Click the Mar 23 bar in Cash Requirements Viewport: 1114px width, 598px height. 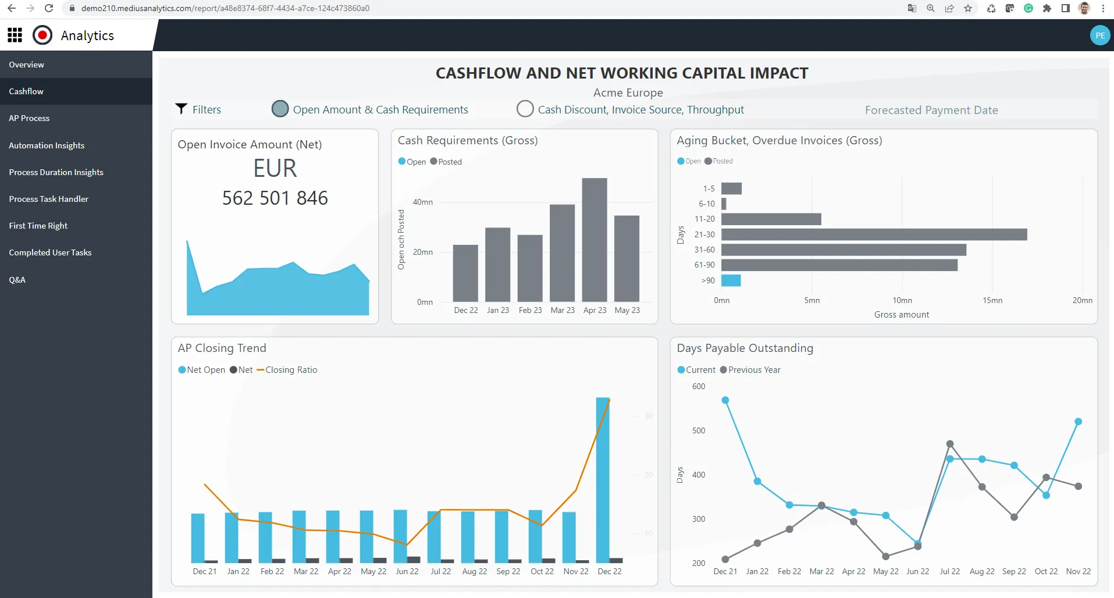[563, 253]
